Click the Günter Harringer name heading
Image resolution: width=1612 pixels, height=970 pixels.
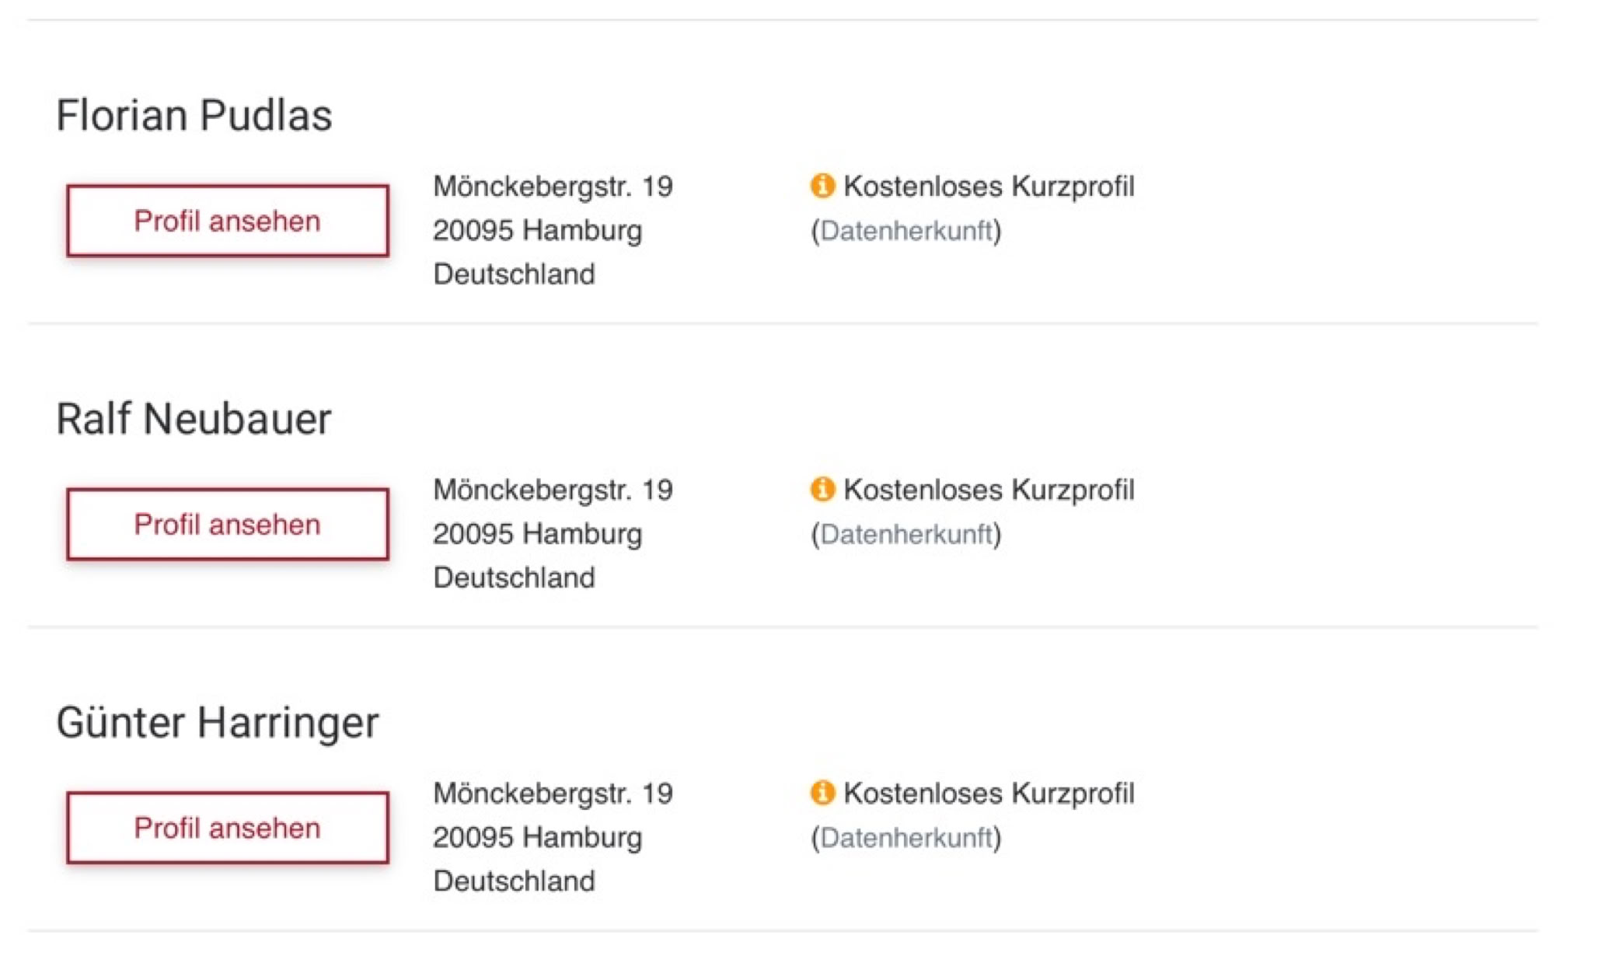(x=218, y=722)
